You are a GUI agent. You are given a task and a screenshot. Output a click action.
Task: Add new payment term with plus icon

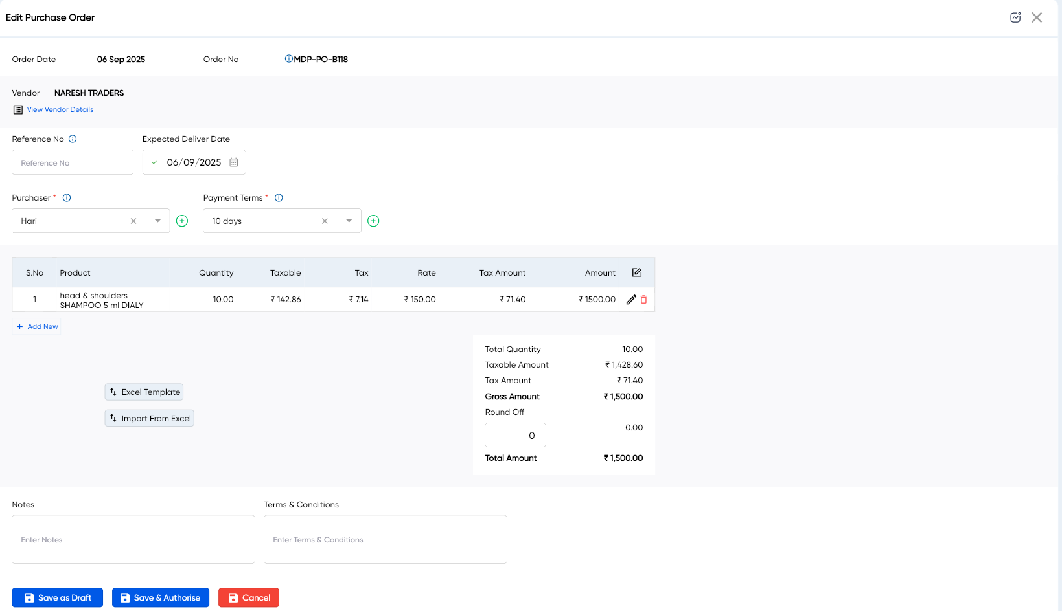(373, 221)
